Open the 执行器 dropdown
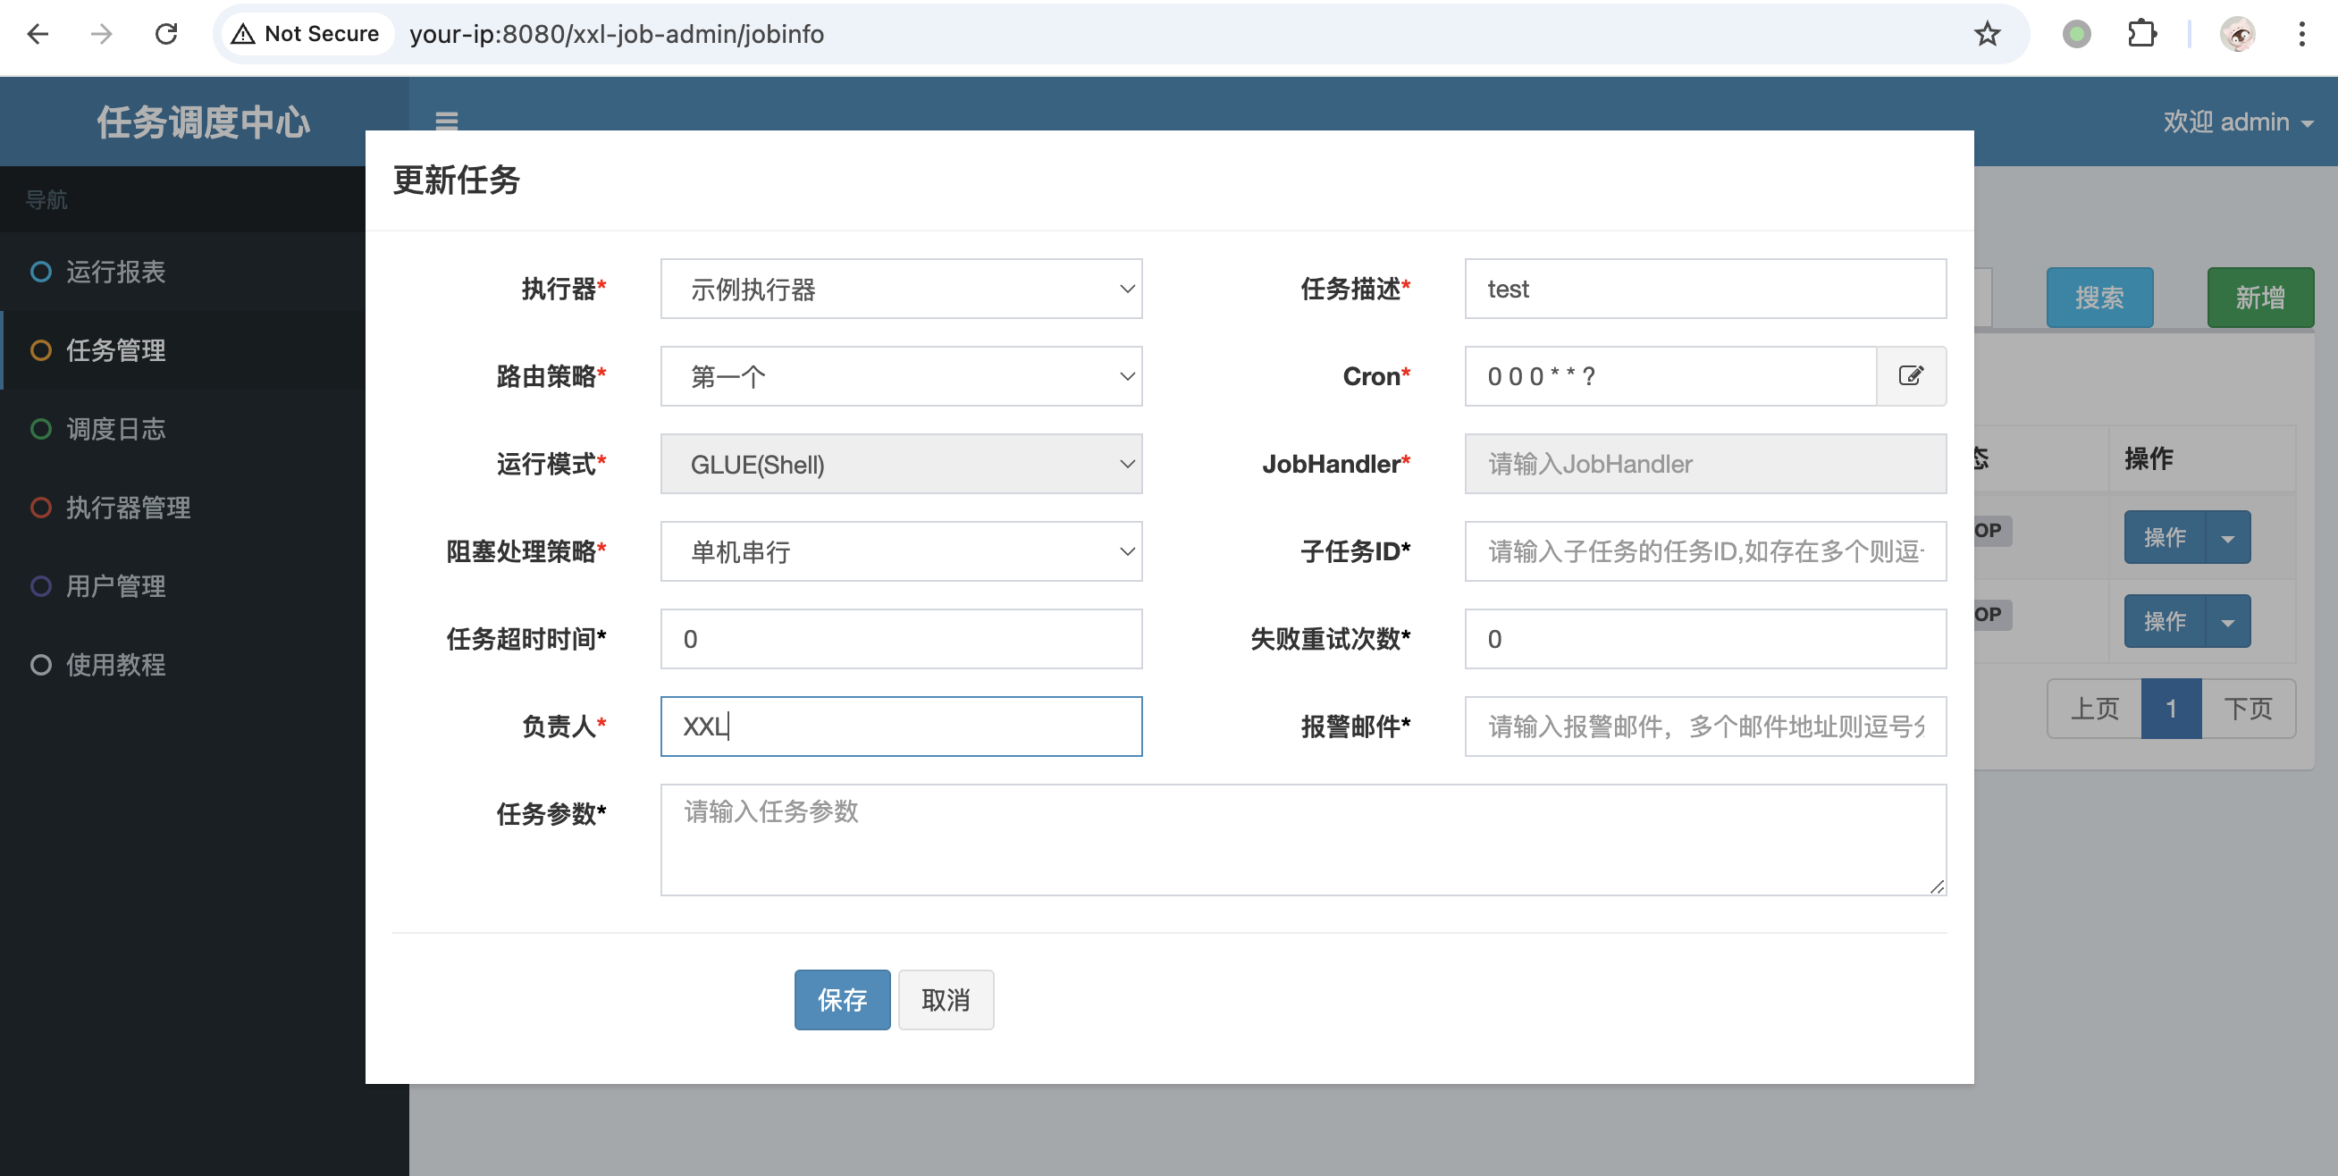The width and height of the screenshot is (2338, 1176). coord(900,290)
